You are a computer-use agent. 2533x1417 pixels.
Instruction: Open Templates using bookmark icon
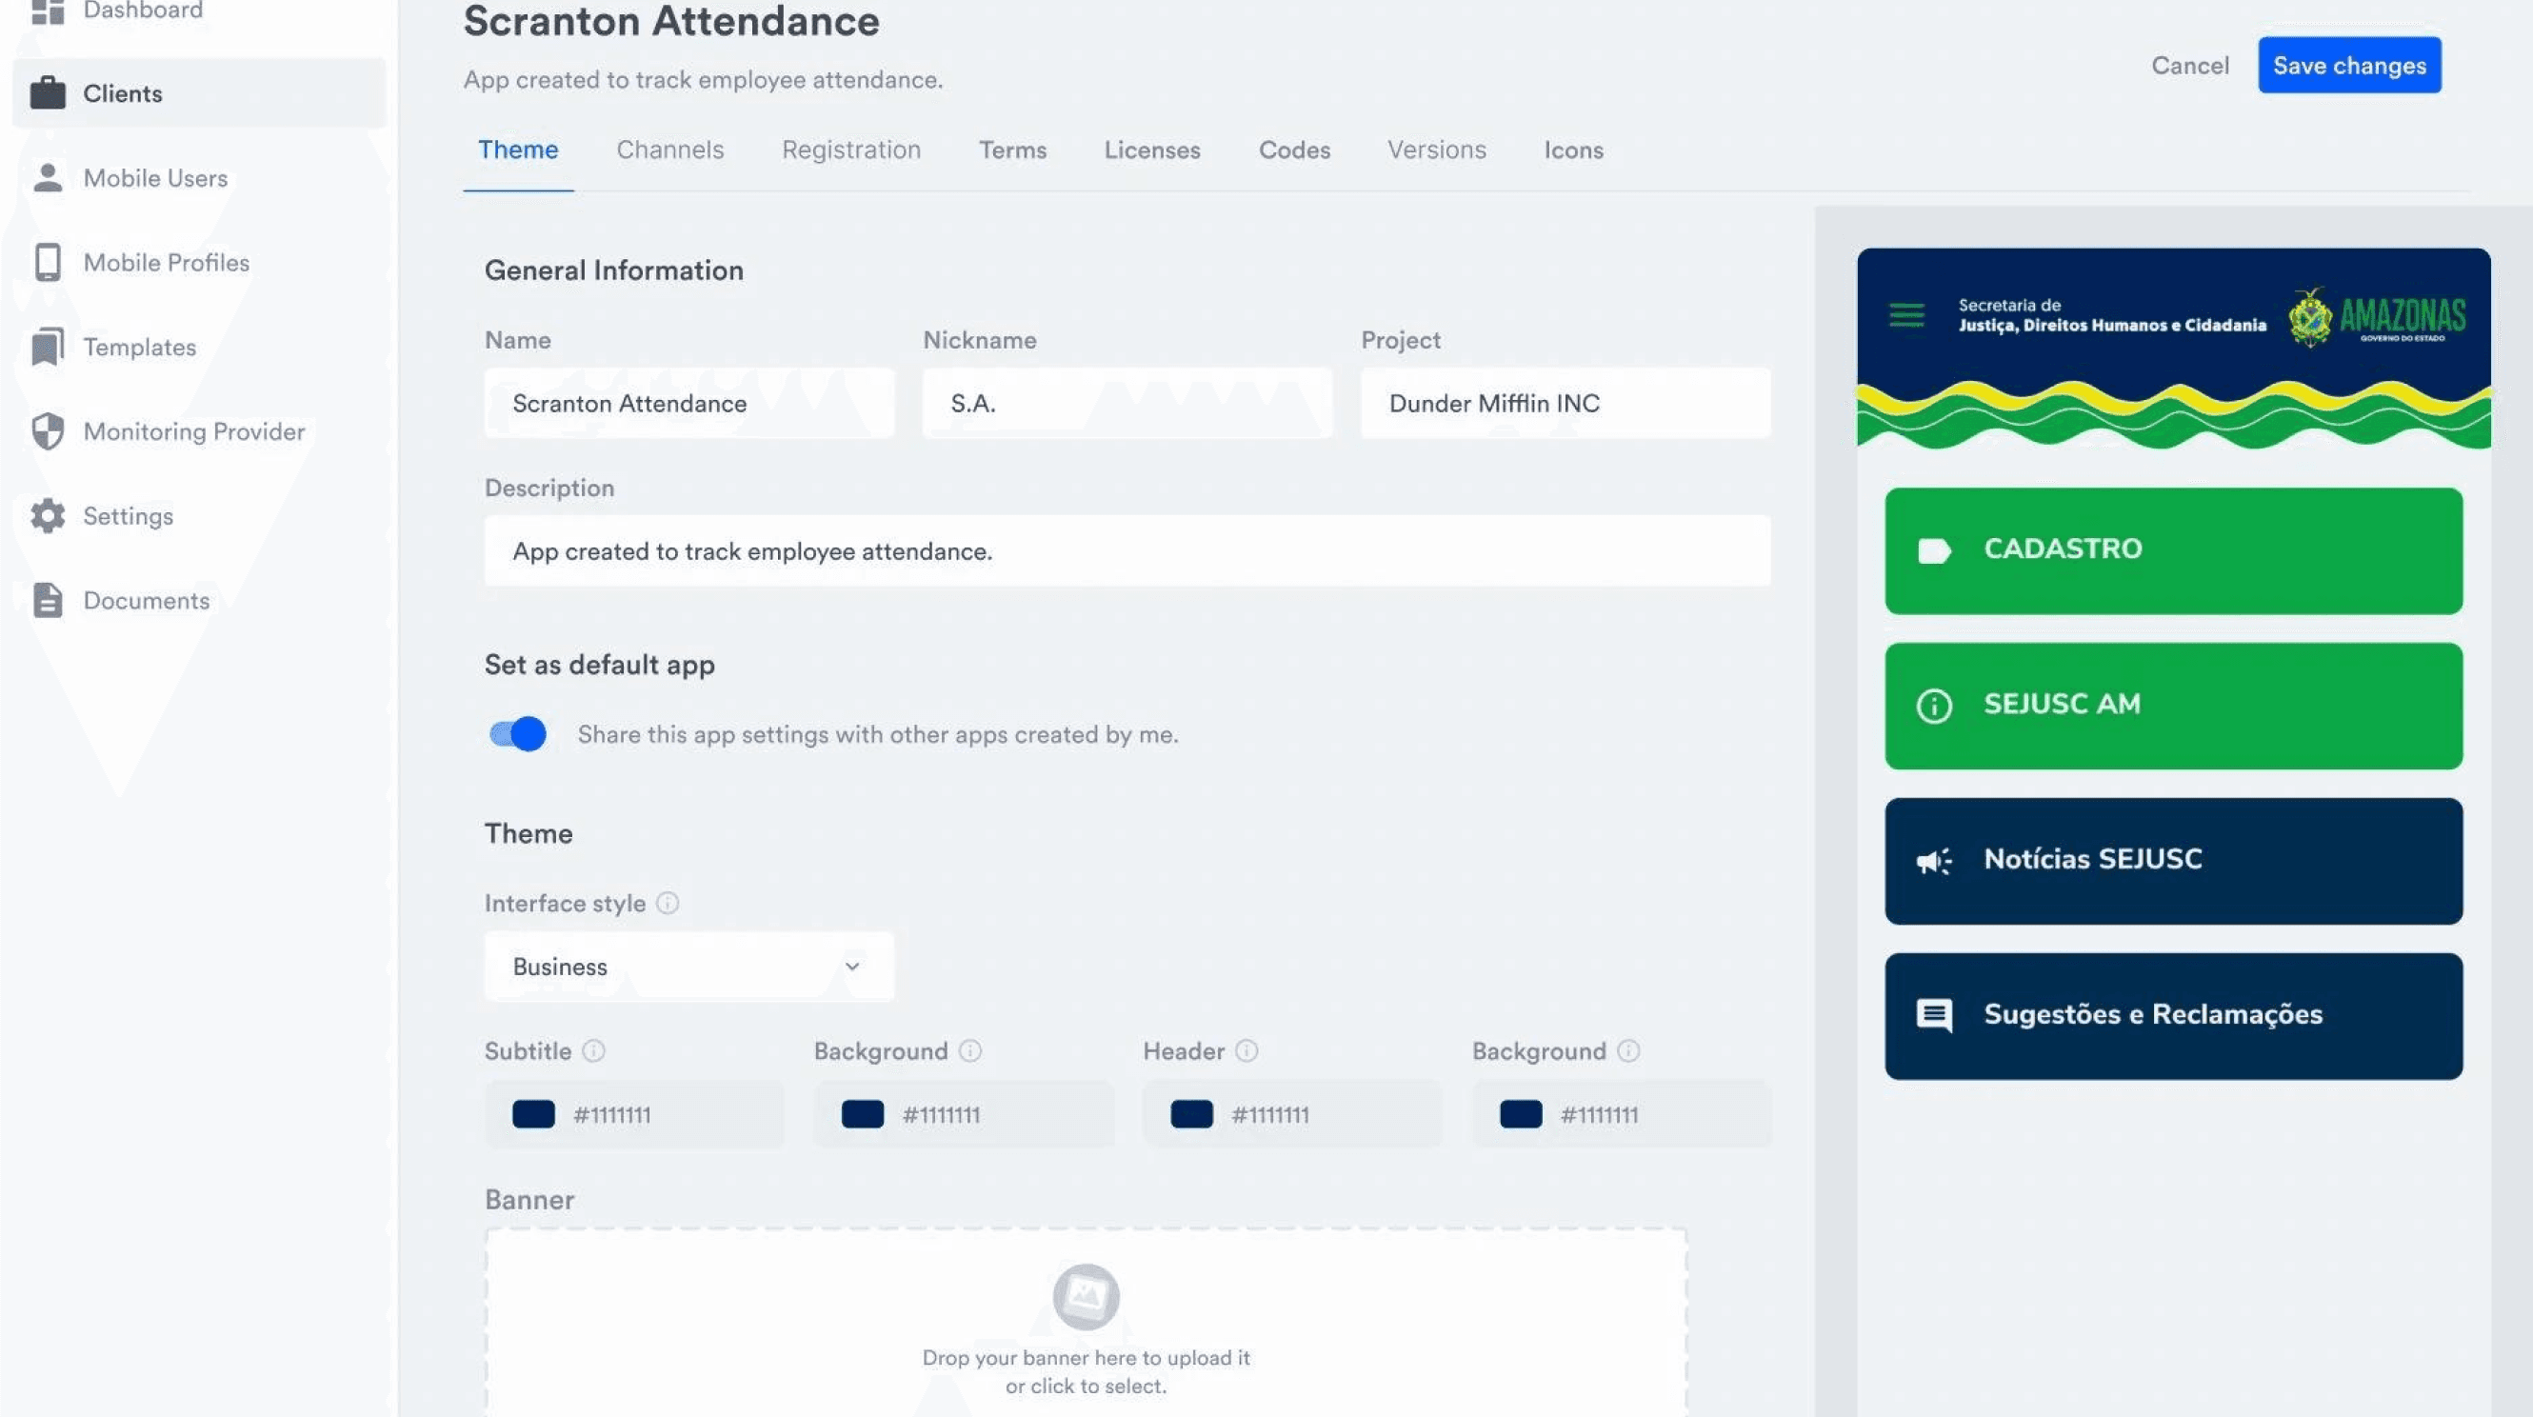click(x=48, y=348)
